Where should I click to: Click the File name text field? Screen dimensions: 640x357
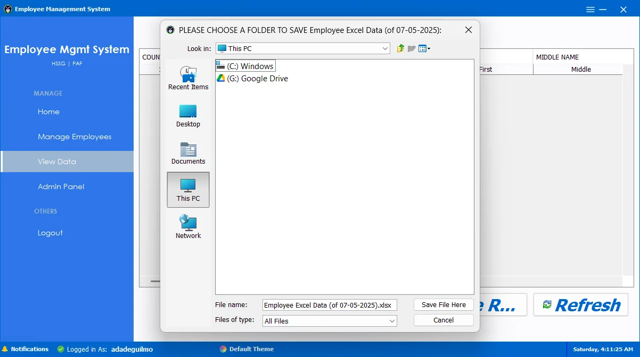[x=330, y=305]
